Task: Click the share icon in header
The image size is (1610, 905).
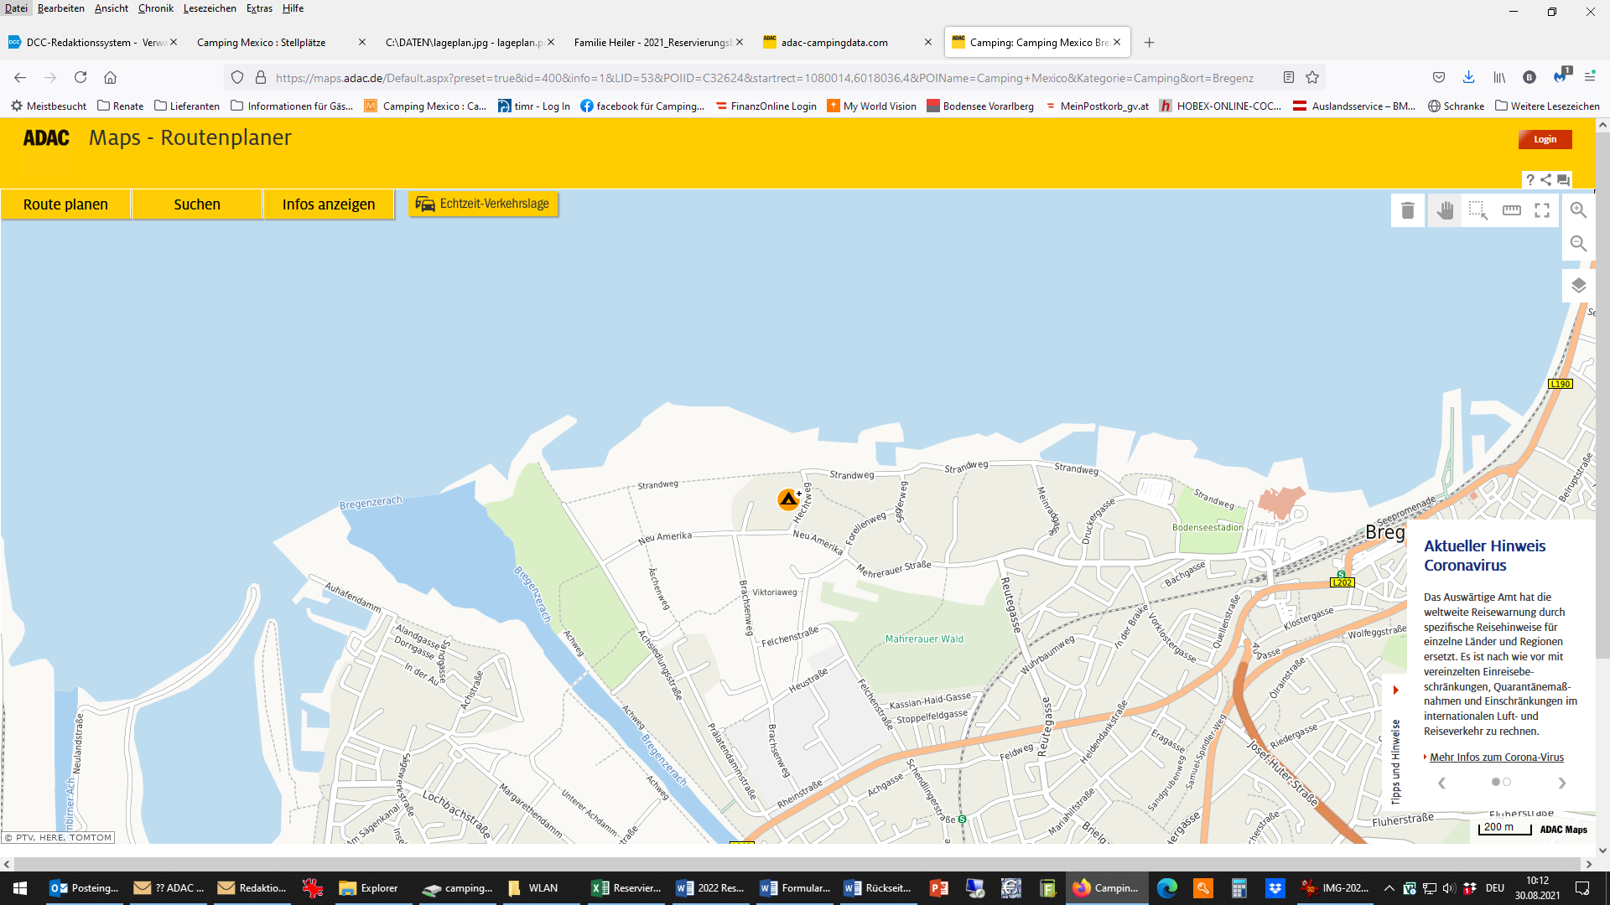Action: (x=1545, y=179)
